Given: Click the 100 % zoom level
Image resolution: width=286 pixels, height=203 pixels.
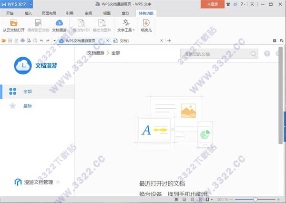Looking at the screenshot, I should [223, 199].
